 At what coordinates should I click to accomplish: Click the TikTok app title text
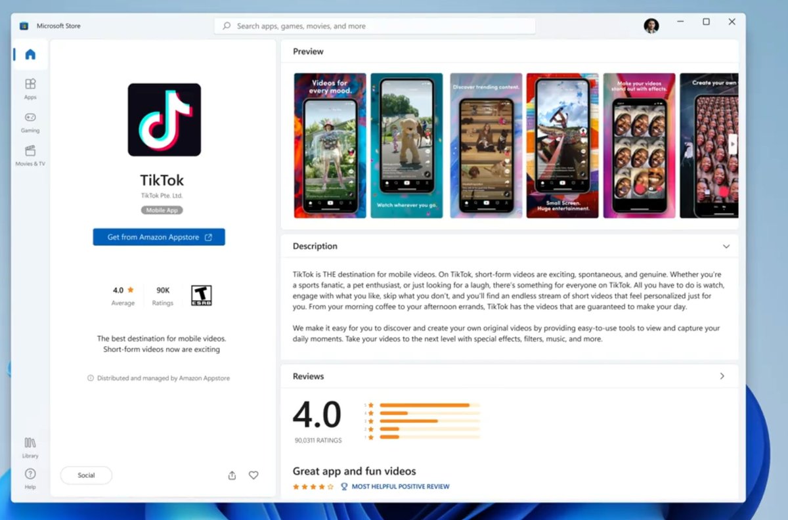coord(162,180)
